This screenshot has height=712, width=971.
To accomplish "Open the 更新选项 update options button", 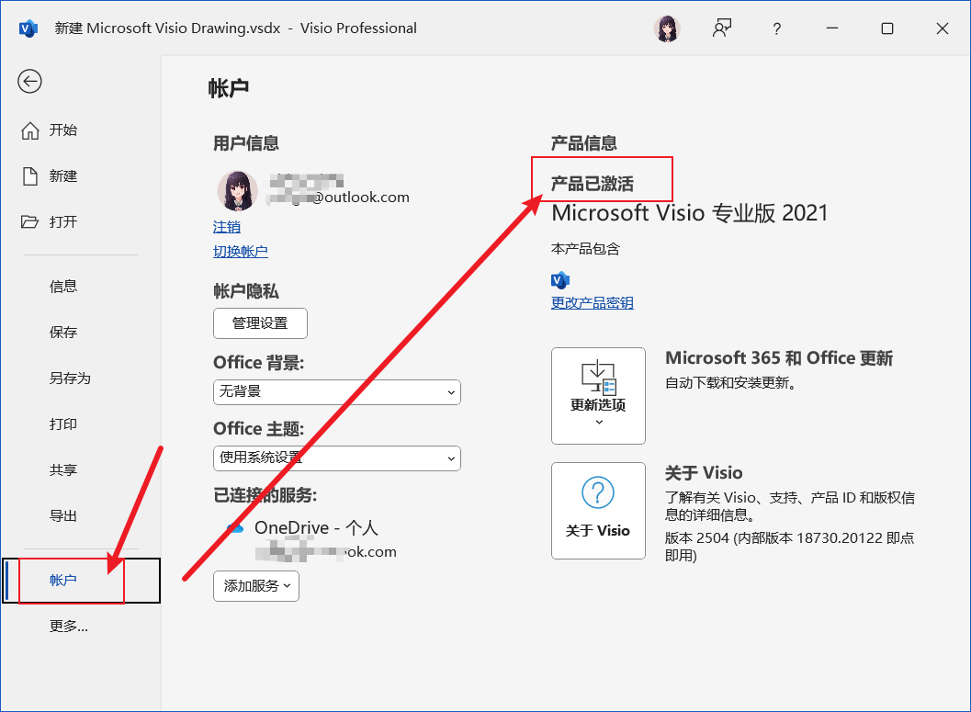I will 598,396.
